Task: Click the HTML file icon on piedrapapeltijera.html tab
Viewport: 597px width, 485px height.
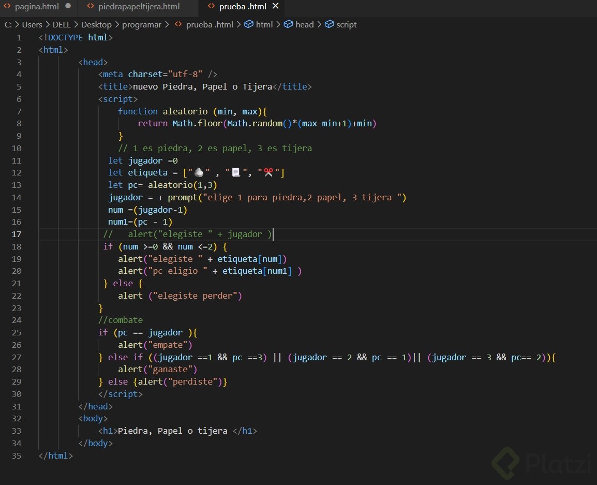Action: (91, 6)
